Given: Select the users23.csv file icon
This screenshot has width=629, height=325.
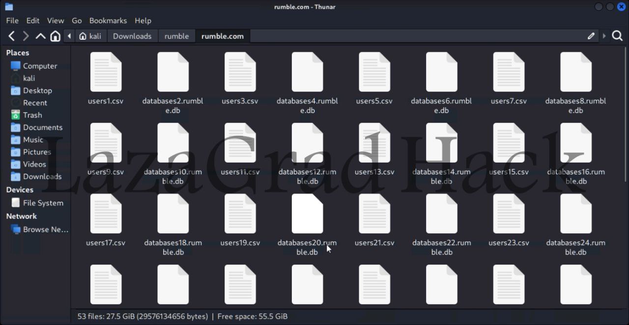Looking at the screenshot, I should click(x=509, y=214).
